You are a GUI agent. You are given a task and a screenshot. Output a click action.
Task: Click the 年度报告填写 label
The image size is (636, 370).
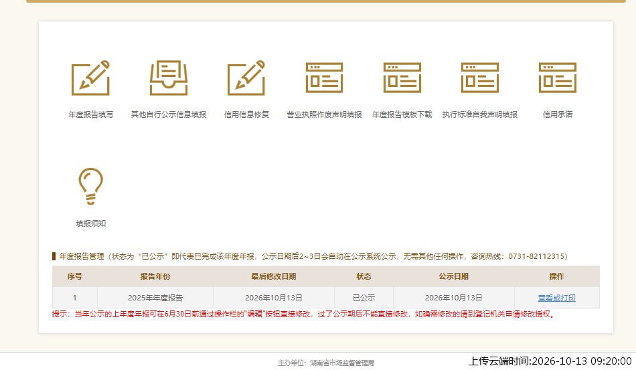click(x=90, y=114)
